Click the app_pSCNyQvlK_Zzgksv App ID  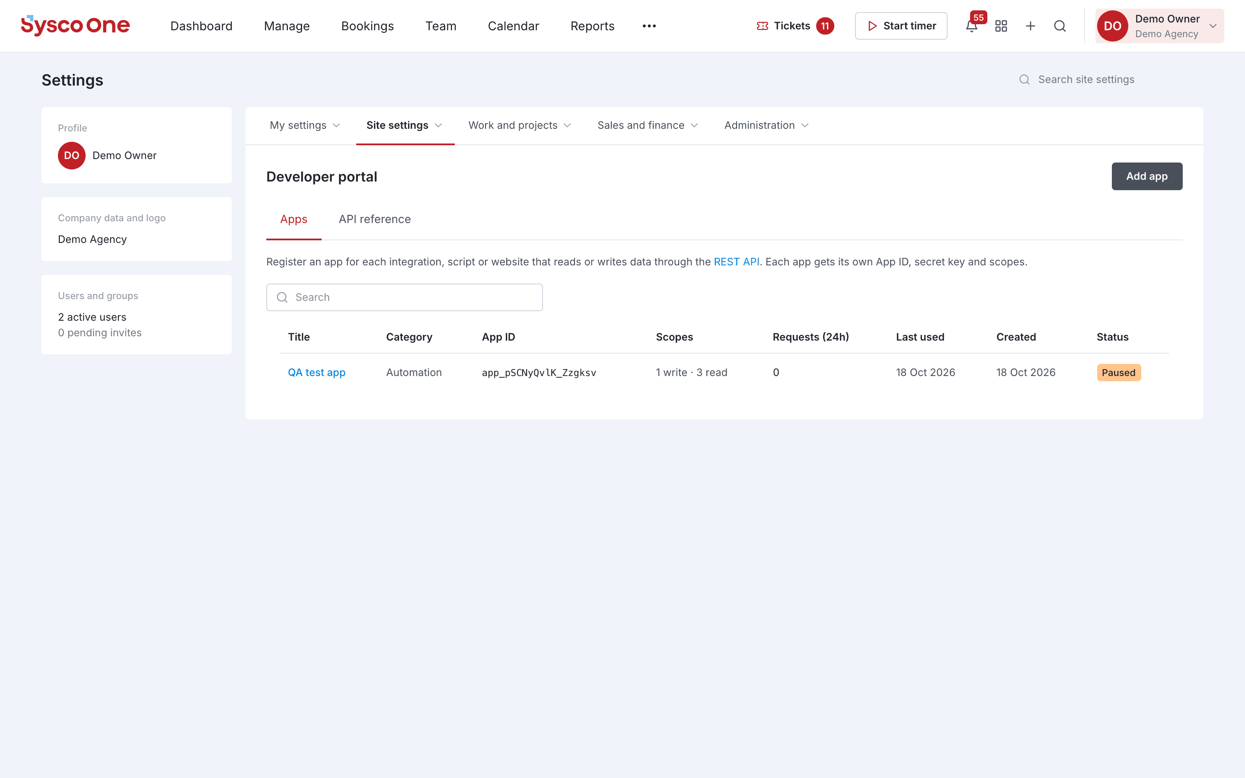(539, 373)
